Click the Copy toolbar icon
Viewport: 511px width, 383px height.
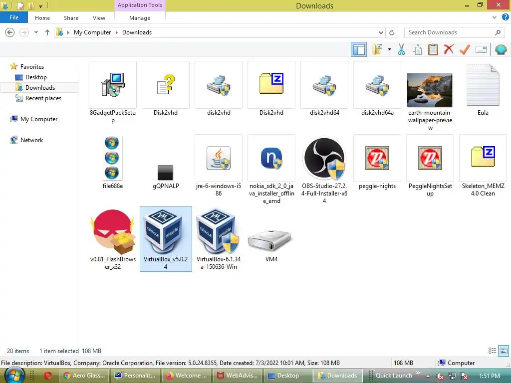(417, 49)
